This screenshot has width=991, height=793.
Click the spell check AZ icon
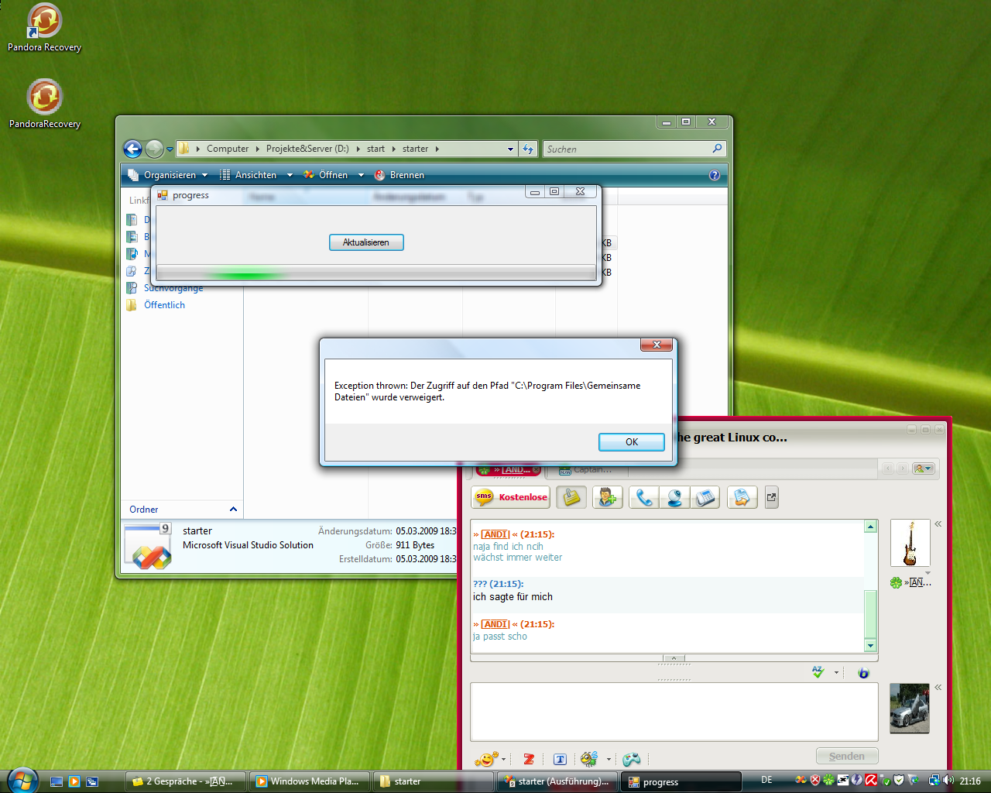click(818, 672)
